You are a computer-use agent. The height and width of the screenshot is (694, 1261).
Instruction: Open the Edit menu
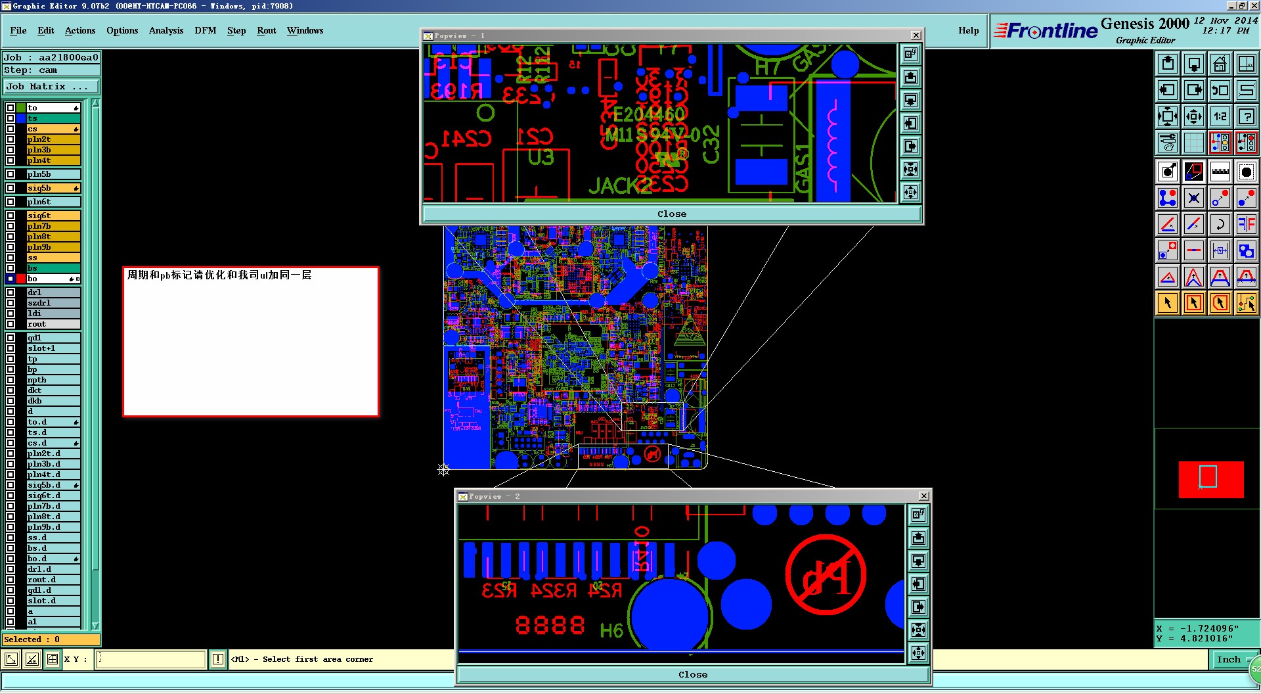46,30
